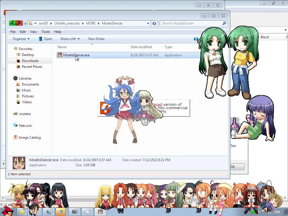Screen dimensions: 288x216
Task: Click the file preview thumbnail in details pane
Action: pyautogui.click(x=19, y=163)
